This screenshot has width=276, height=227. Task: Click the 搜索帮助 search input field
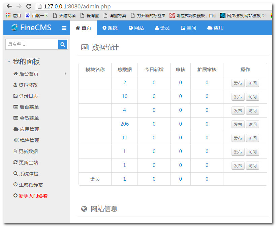coord(32,44)
